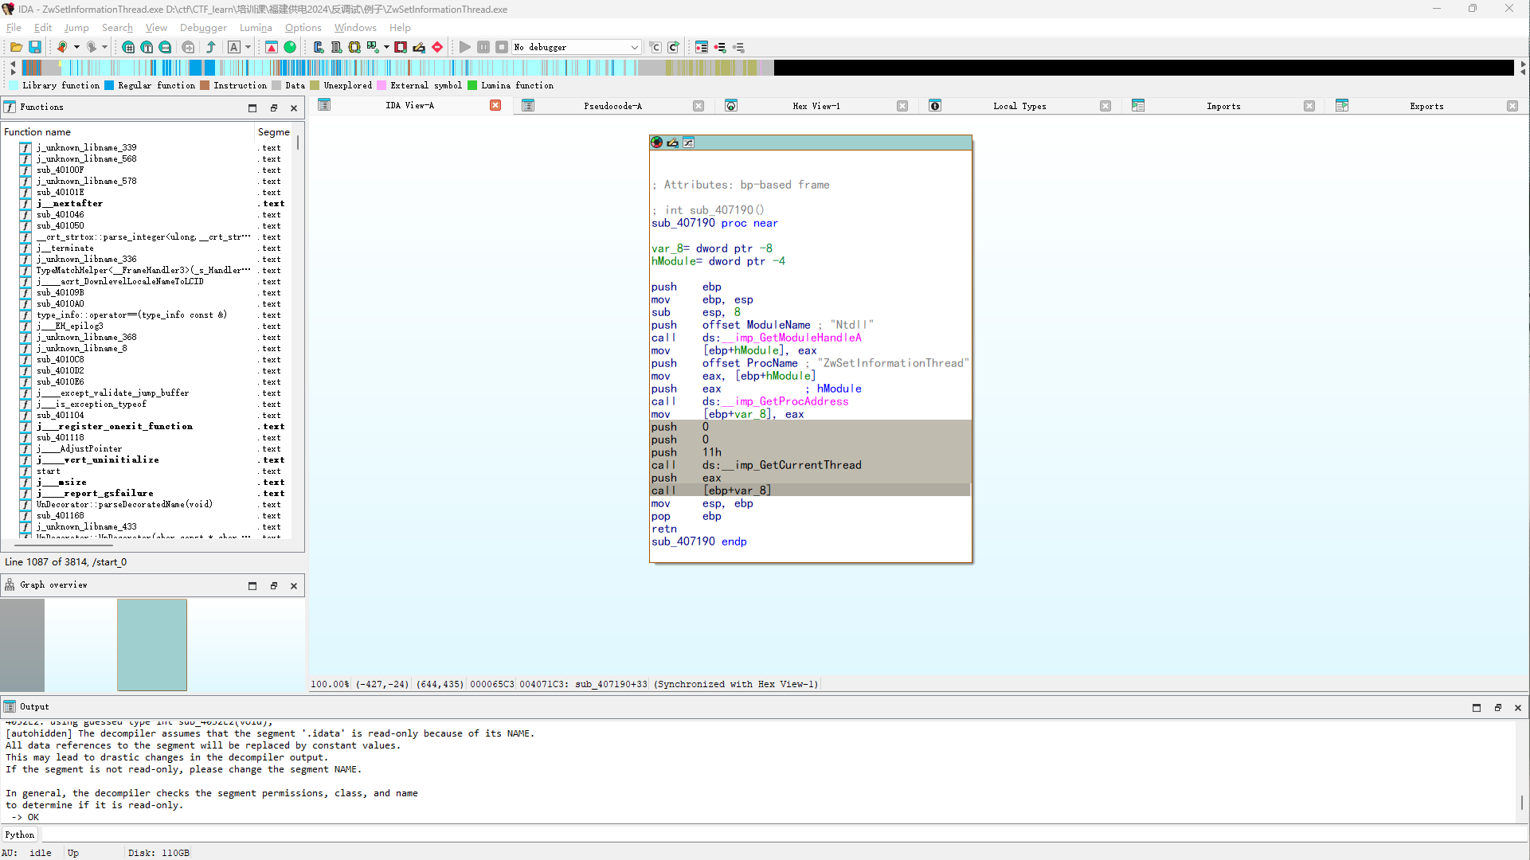Viewport: 1530px width, 860px height.
Task: Click the Python console label button
Action: [20, 835]
